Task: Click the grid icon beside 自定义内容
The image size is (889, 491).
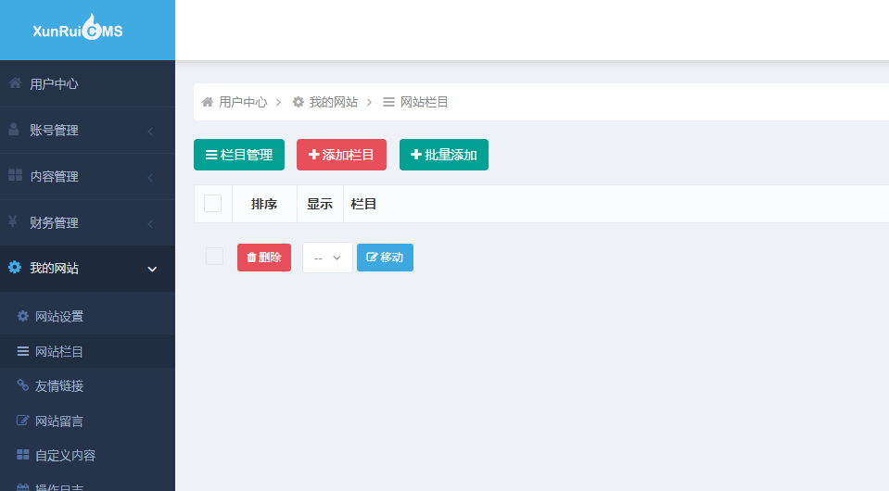Action: 22,455
